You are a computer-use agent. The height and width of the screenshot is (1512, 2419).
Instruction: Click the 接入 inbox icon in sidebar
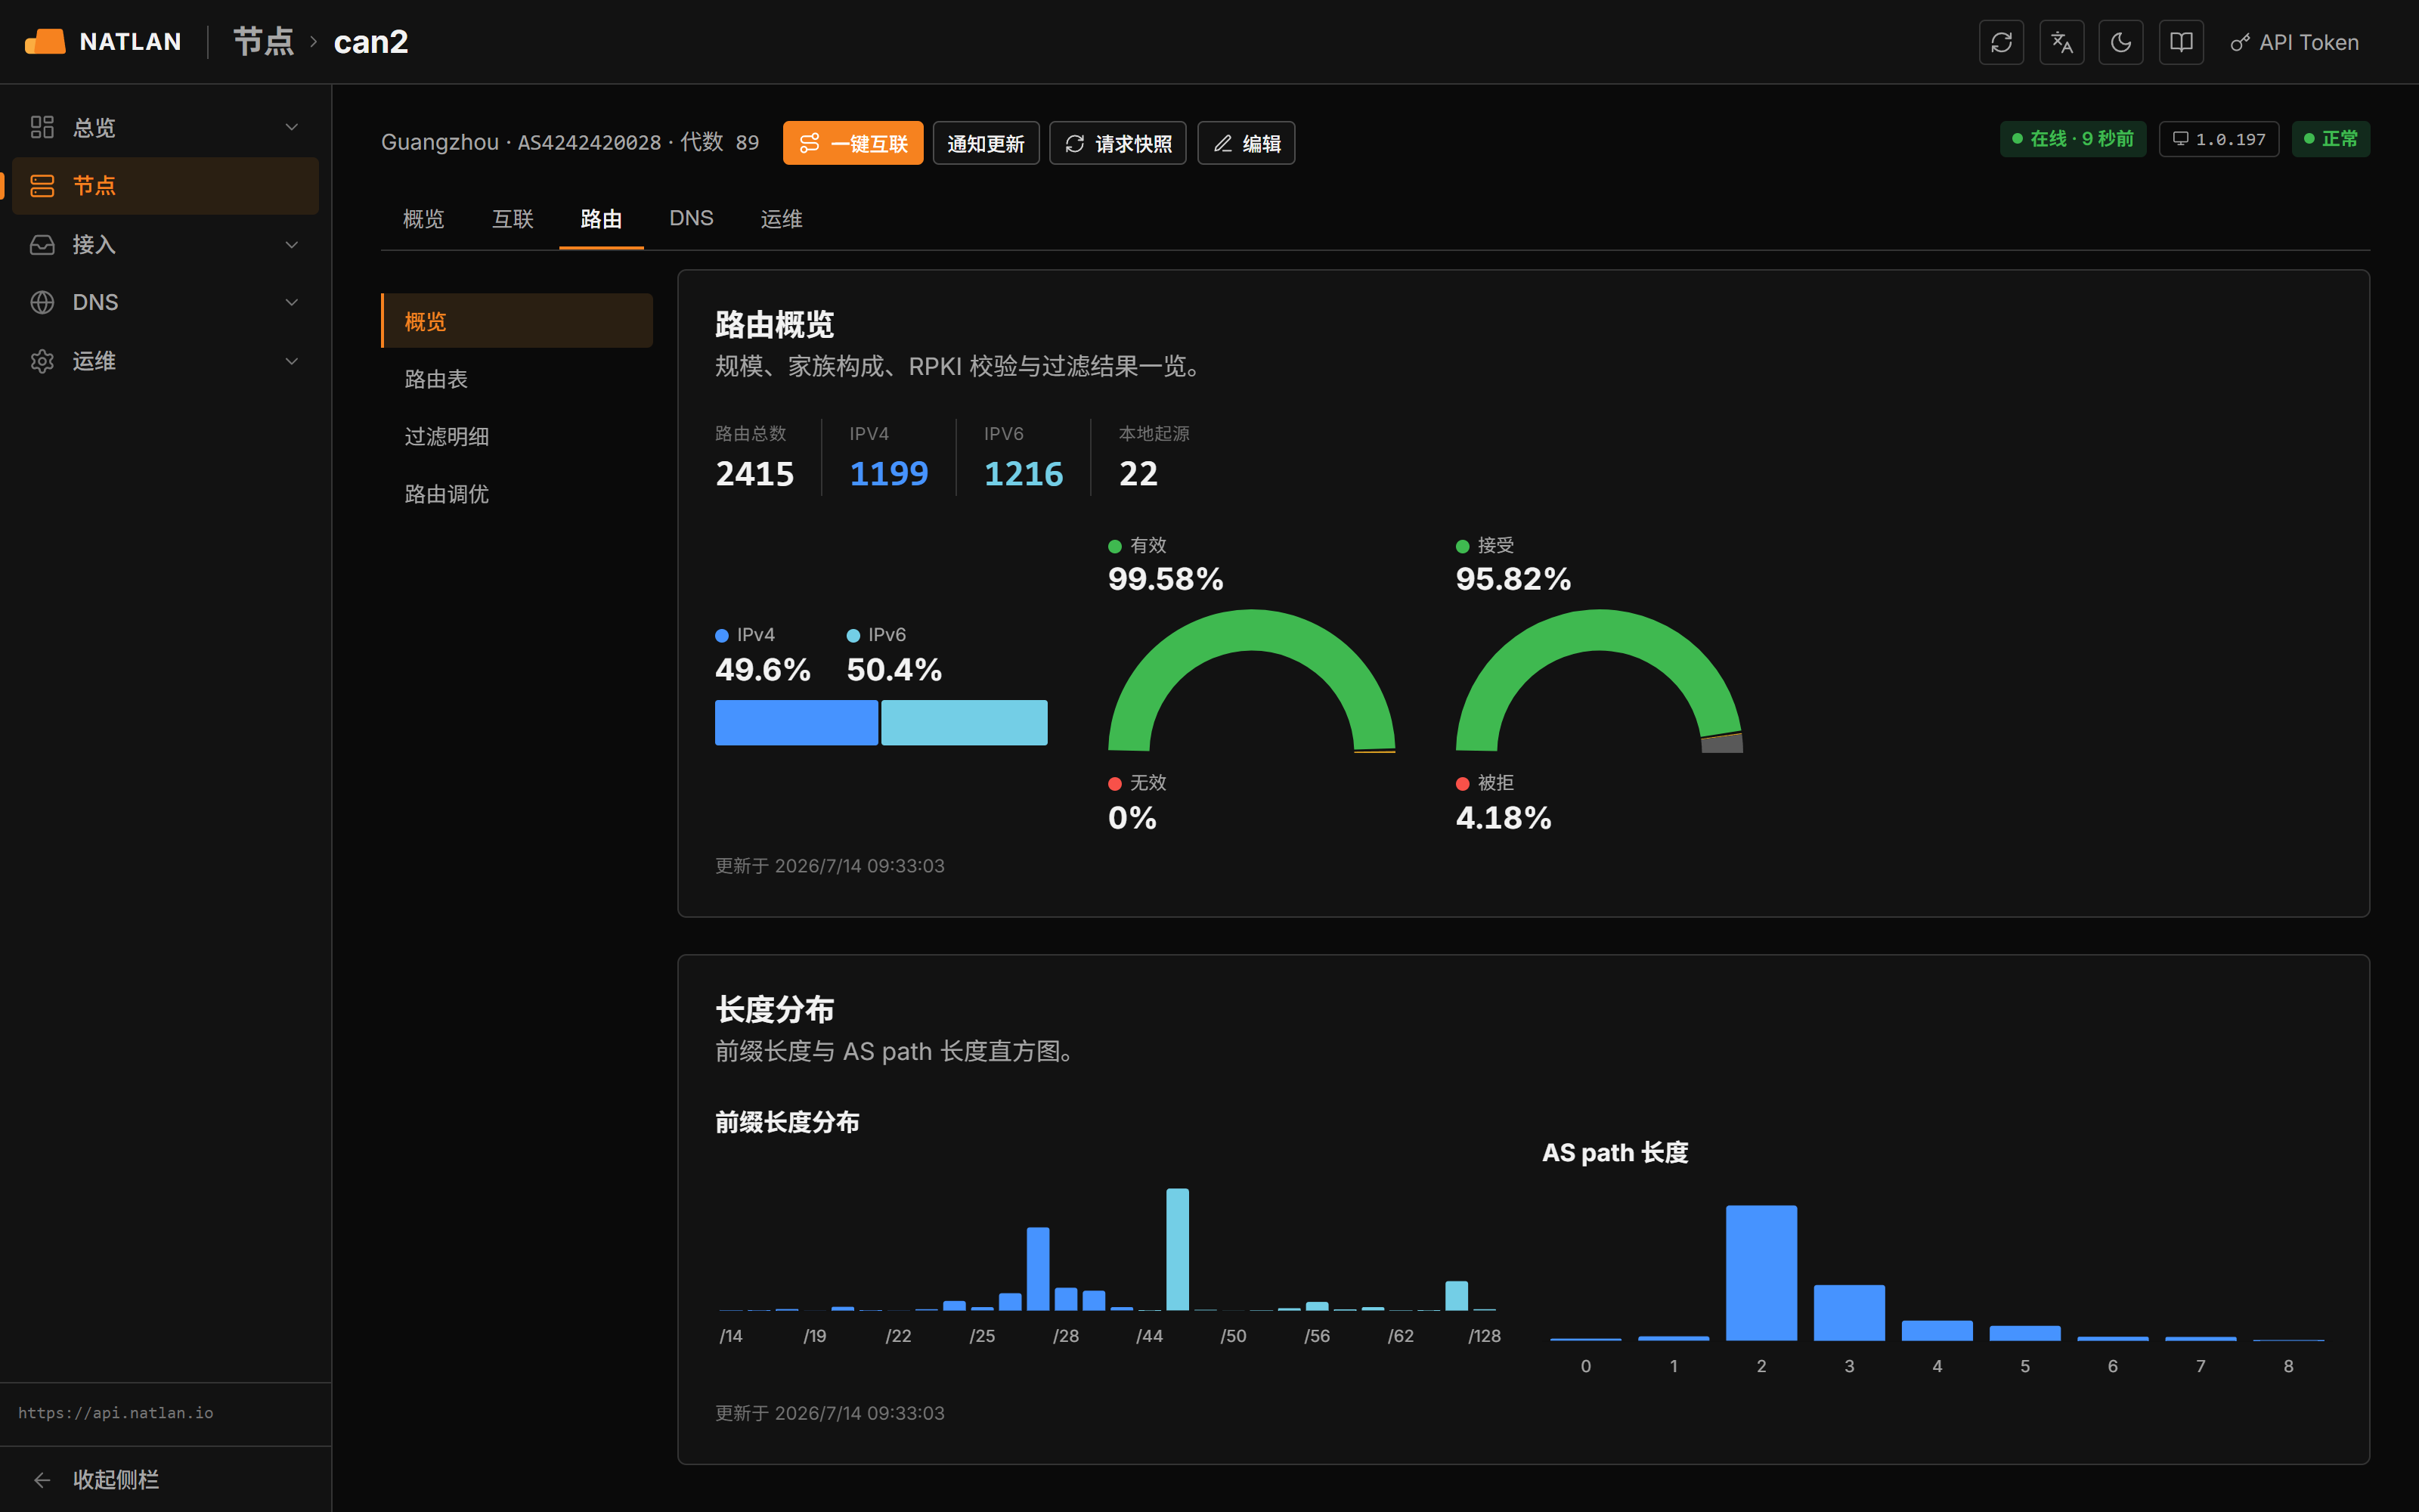(x=42, y=244)
